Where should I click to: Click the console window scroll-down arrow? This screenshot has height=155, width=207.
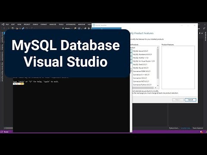click(x=131, y=131)
